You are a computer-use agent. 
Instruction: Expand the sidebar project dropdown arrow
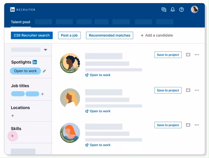pyautogui.click(x=45, y=50)
